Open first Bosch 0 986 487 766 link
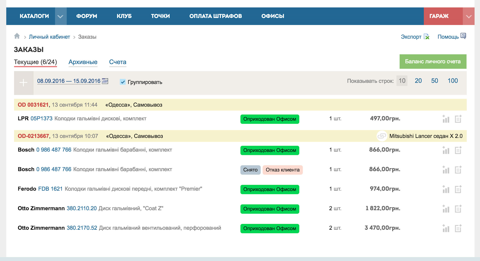 tap(54, 150)
